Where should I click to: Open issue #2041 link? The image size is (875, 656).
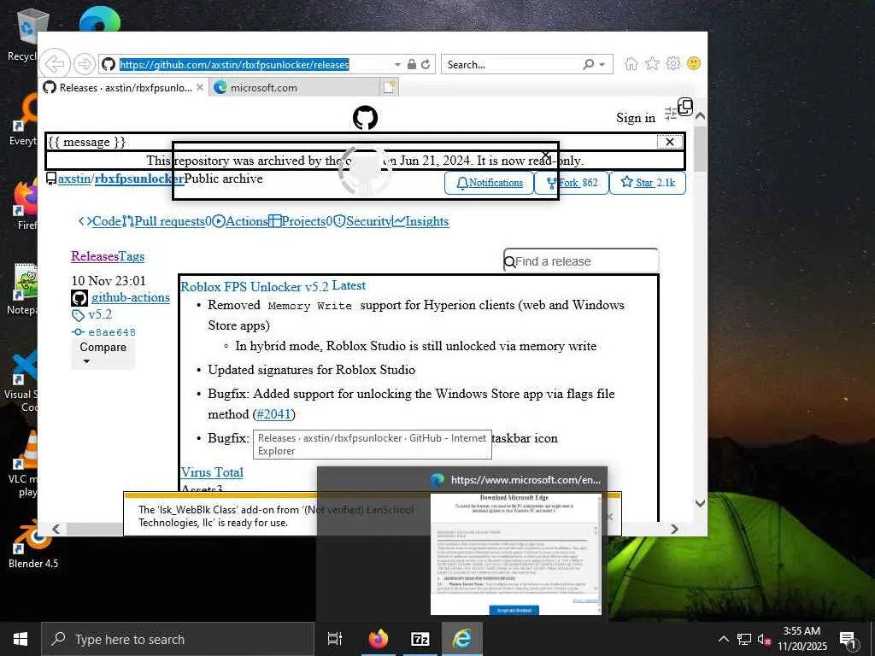273,414
